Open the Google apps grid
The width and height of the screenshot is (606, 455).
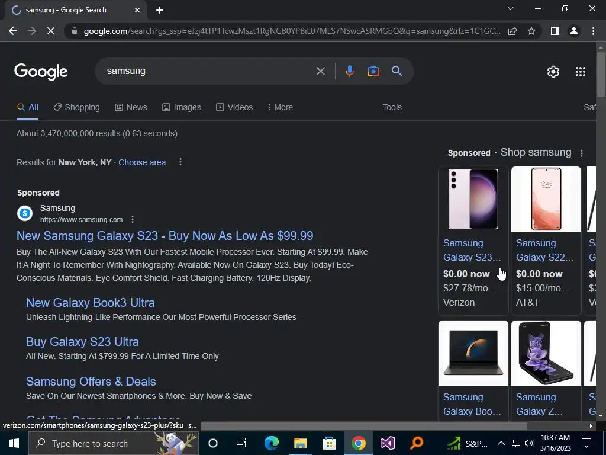point(580,72)
